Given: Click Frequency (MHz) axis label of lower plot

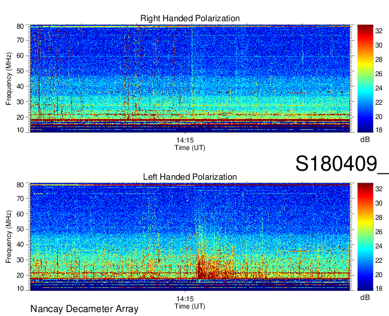Looking at the screenshot, I should pos(9,237).
